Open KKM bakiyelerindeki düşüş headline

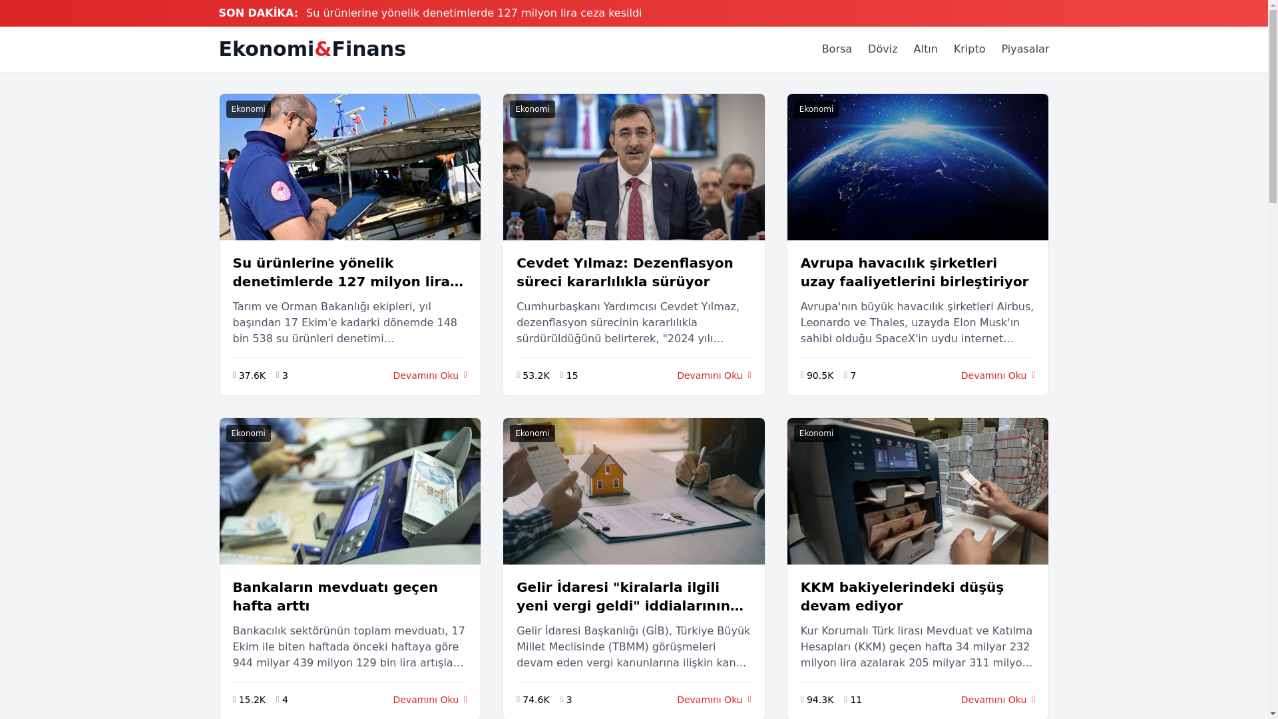(902, 597)
